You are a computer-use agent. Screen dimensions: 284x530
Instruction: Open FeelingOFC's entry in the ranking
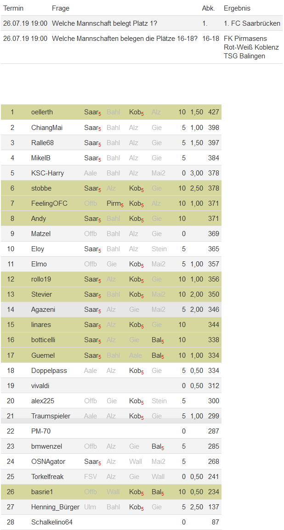49,203
